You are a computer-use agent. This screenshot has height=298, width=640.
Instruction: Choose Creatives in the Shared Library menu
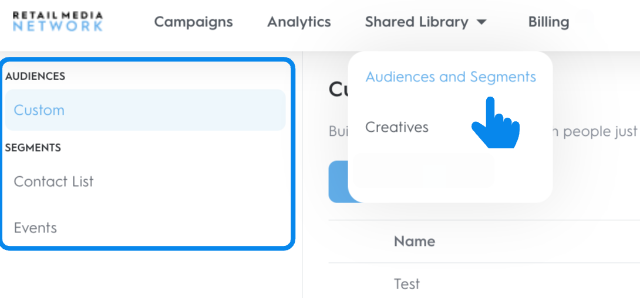pyautogui.click(x=397, y=127)
